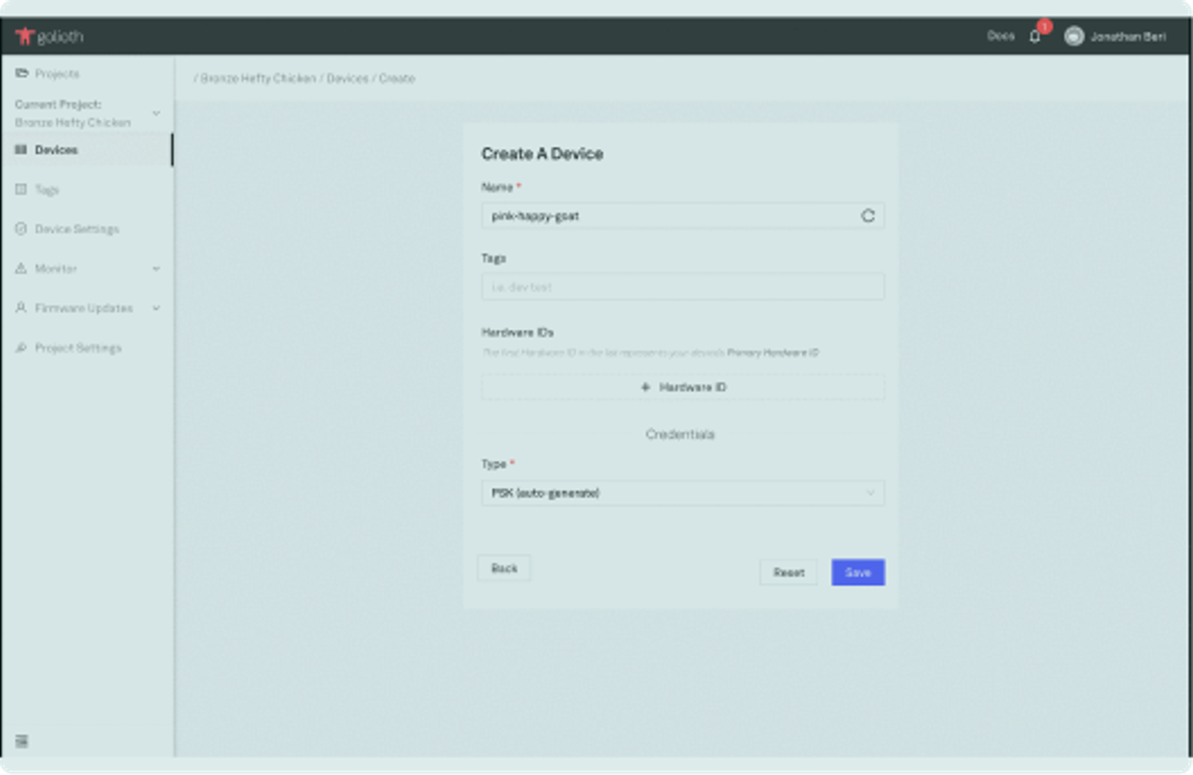
Task: Collapse the sidebar using the bottom-left icon
Action: pyautogui.click(x=22, y=740)
